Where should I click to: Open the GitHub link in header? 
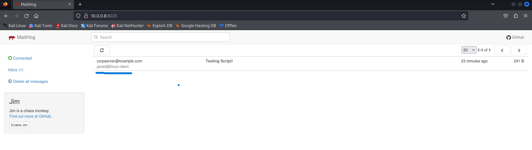click(x=515, y=37)
